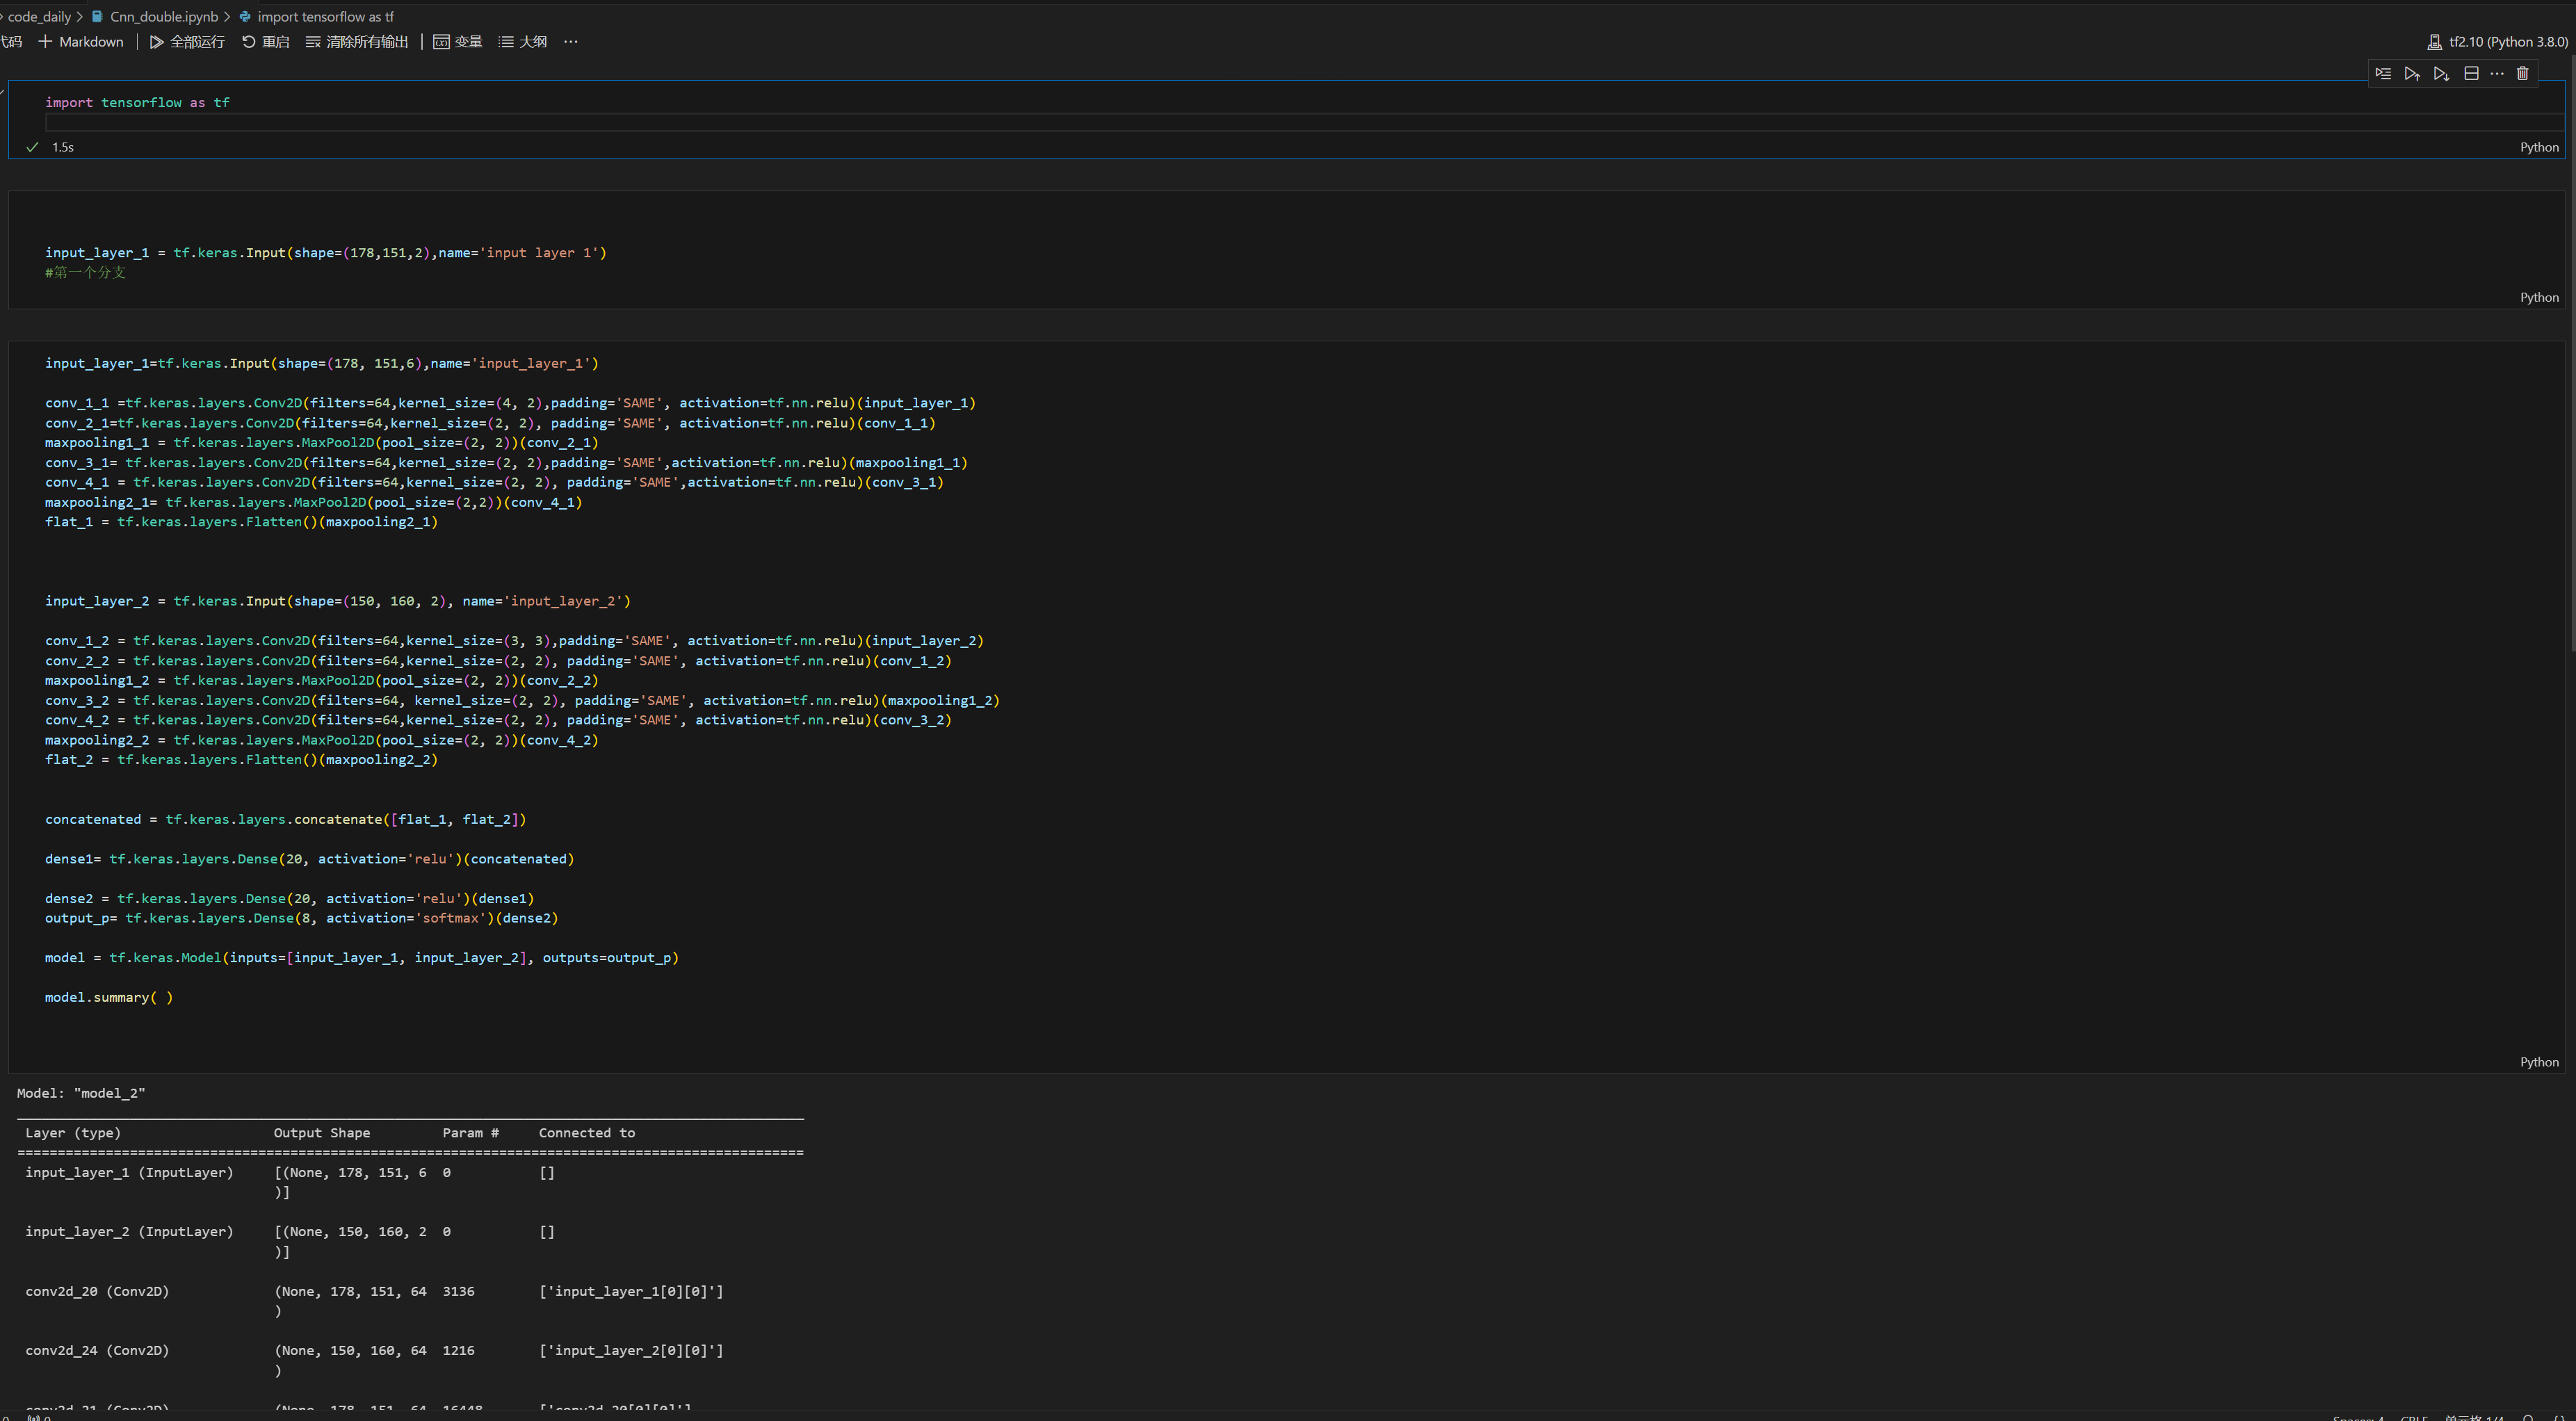Click ['input_layer_2[0][0]'] connection text
2576x1421 pixels.
631,1351
